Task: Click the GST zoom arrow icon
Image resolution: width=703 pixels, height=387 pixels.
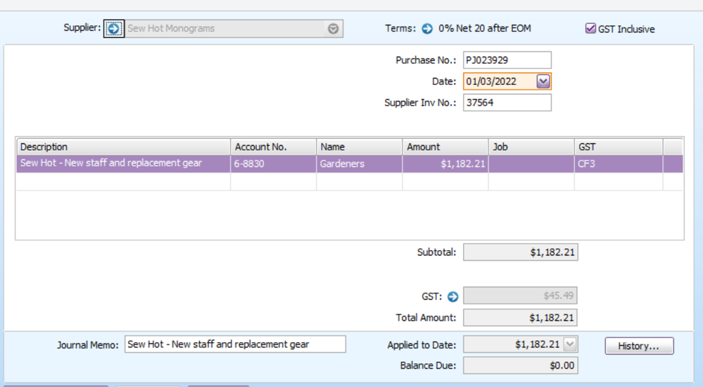Action: pos(452,296)
